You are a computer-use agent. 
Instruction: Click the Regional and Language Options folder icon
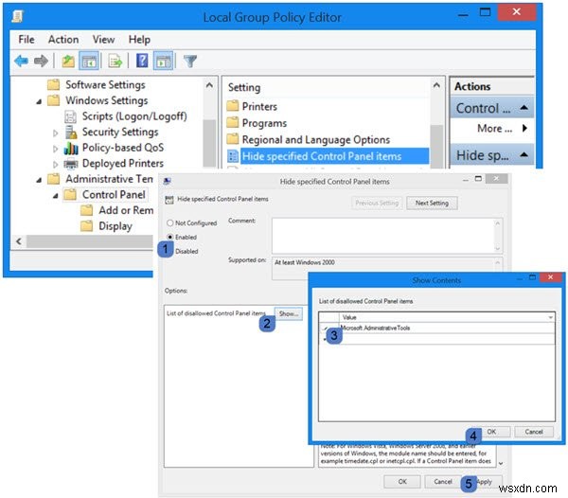233,139
